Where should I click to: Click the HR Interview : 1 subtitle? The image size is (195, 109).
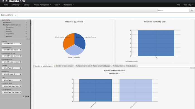[x=114, y=74]
